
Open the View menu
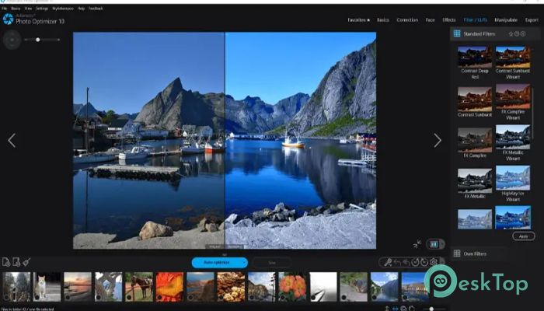[x=28, y=9]
